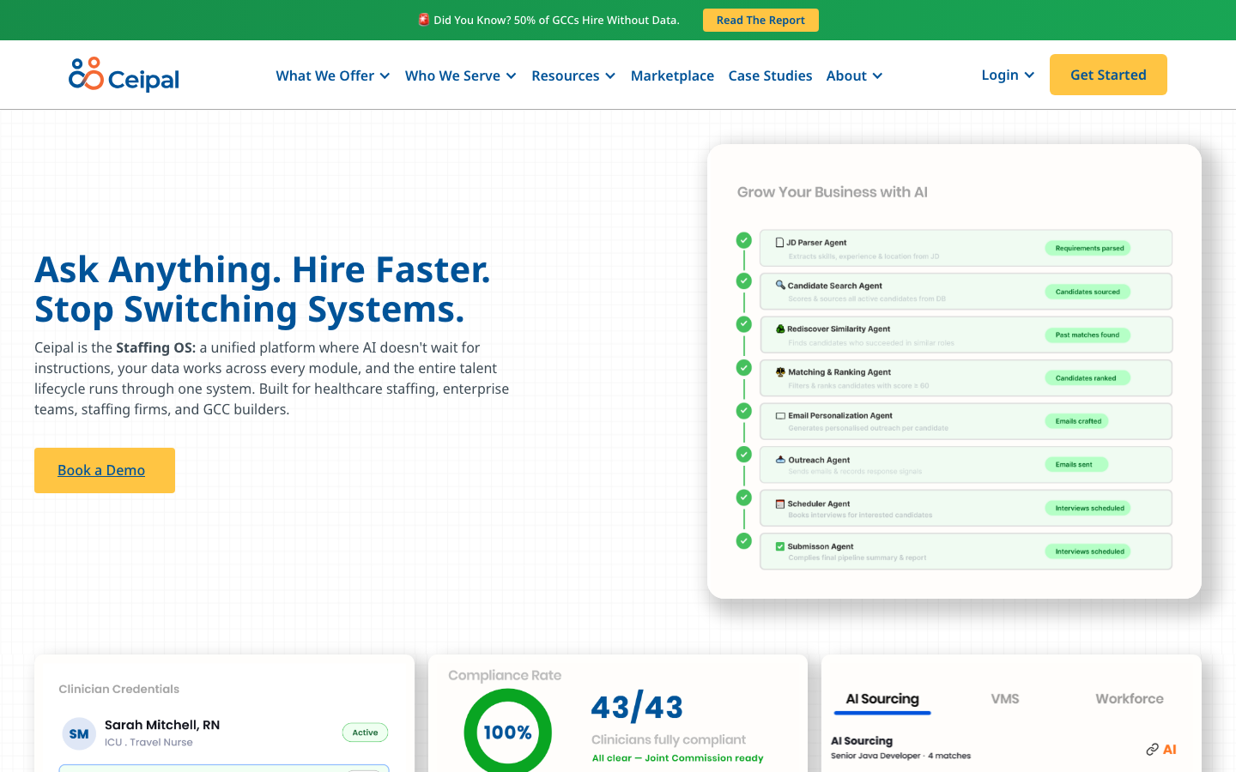Image resolution: width=1236 pixels, height=772 pixels.
Task: Click the magnifier icon of Candidate Search Agent
Action: coord(780,285)
